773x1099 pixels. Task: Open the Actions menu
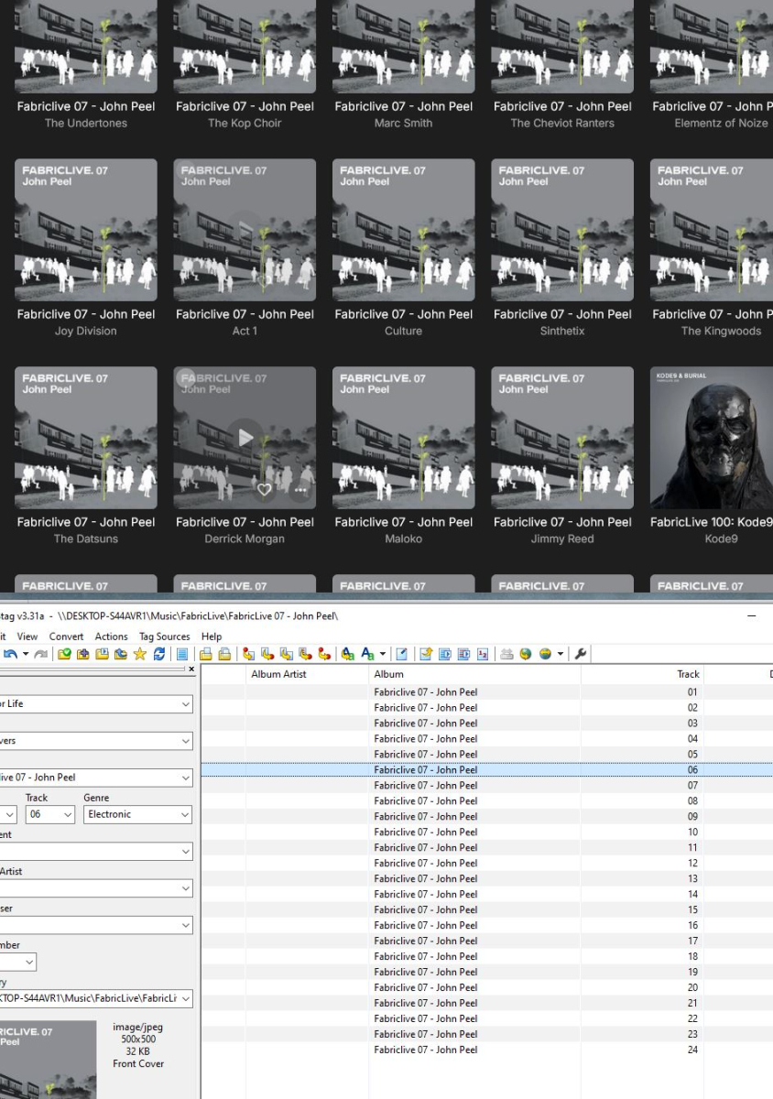point(111,637)
